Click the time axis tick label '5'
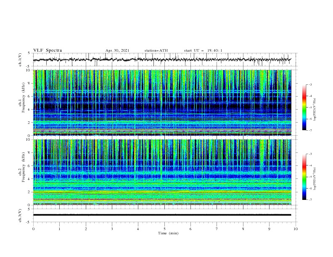The width and height of the screenshot is (333, 257). 164,229
